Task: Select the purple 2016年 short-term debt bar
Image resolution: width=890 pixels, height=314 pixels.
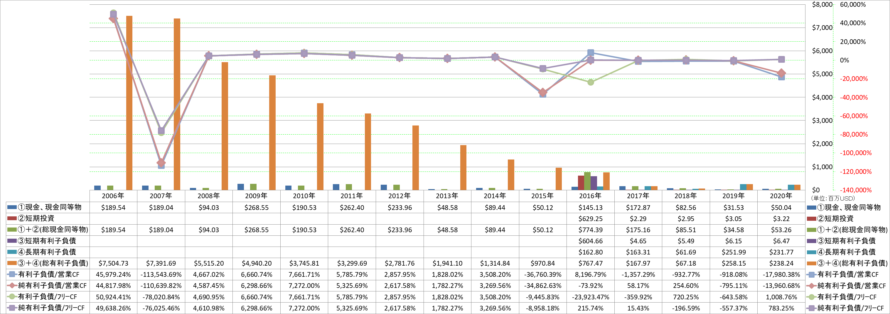Action: click(594, 183)
